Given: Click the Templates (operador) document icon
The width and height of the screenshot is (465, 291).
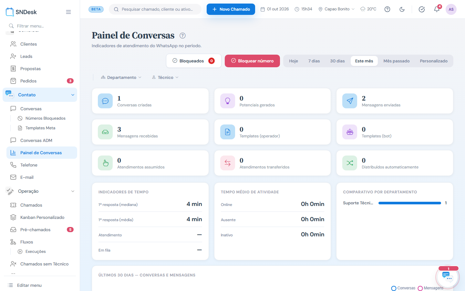Looking at the screenshot, I should click(x=228, y=132).
